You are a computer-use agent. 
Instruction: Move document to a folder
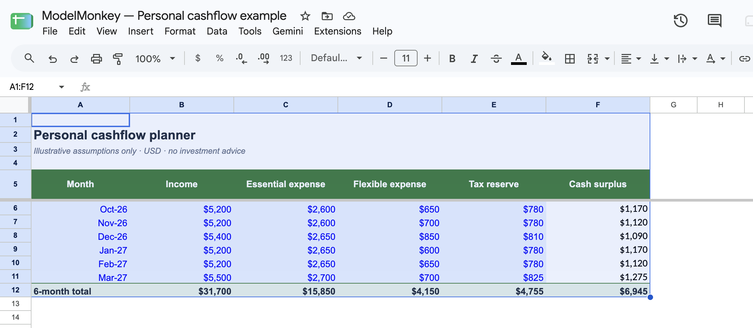[327, 16]
